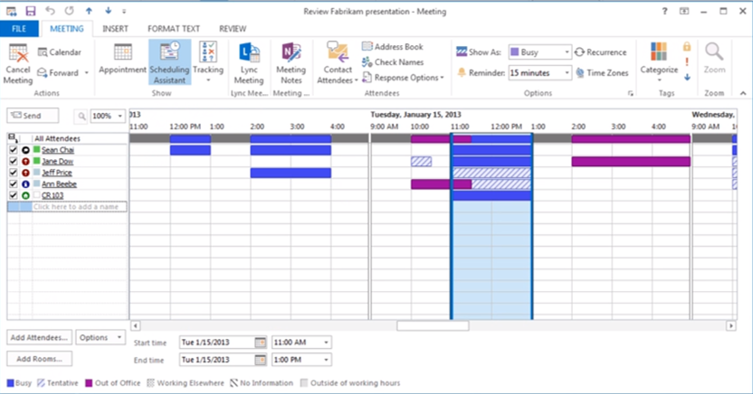Open the Options dropdown below attendee list
753x394 pixels.
coord(100,337)
